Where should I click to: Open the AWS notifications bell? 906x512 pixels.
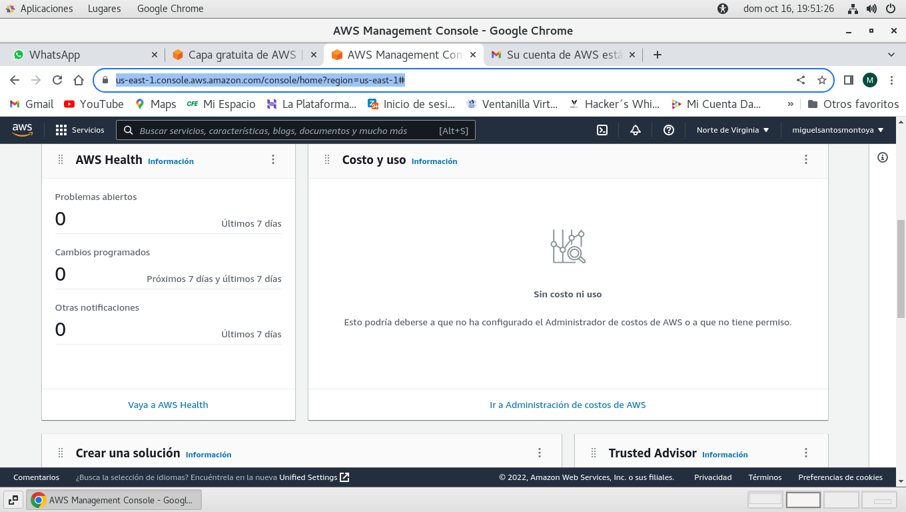click(x=636, y=130)
